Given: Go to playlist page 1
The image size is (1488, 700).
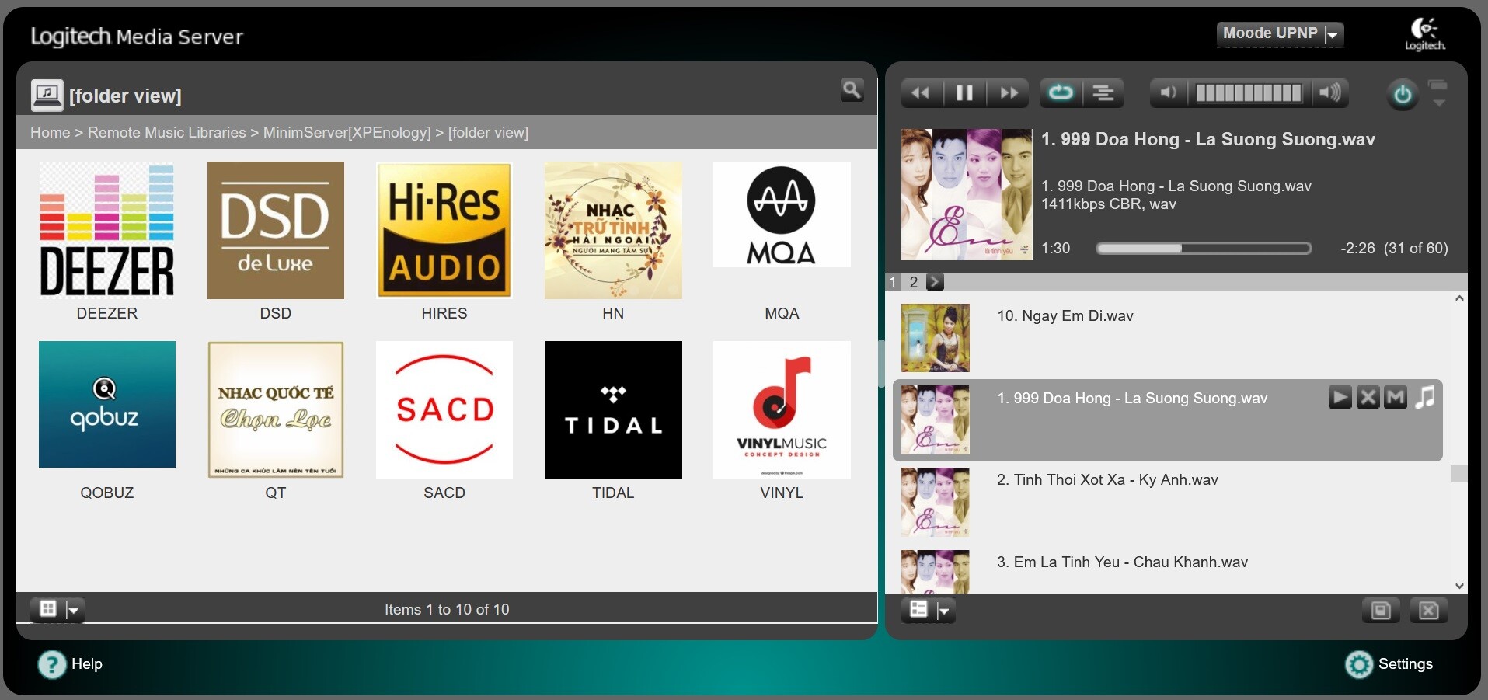Looking at the screenshot, I should point(894,282).
